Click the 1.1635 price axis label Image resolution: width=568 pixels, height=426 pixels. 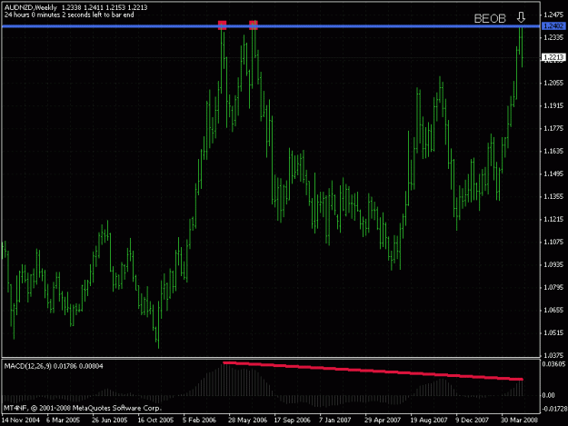pyautogui.click(x=553, y=151)
